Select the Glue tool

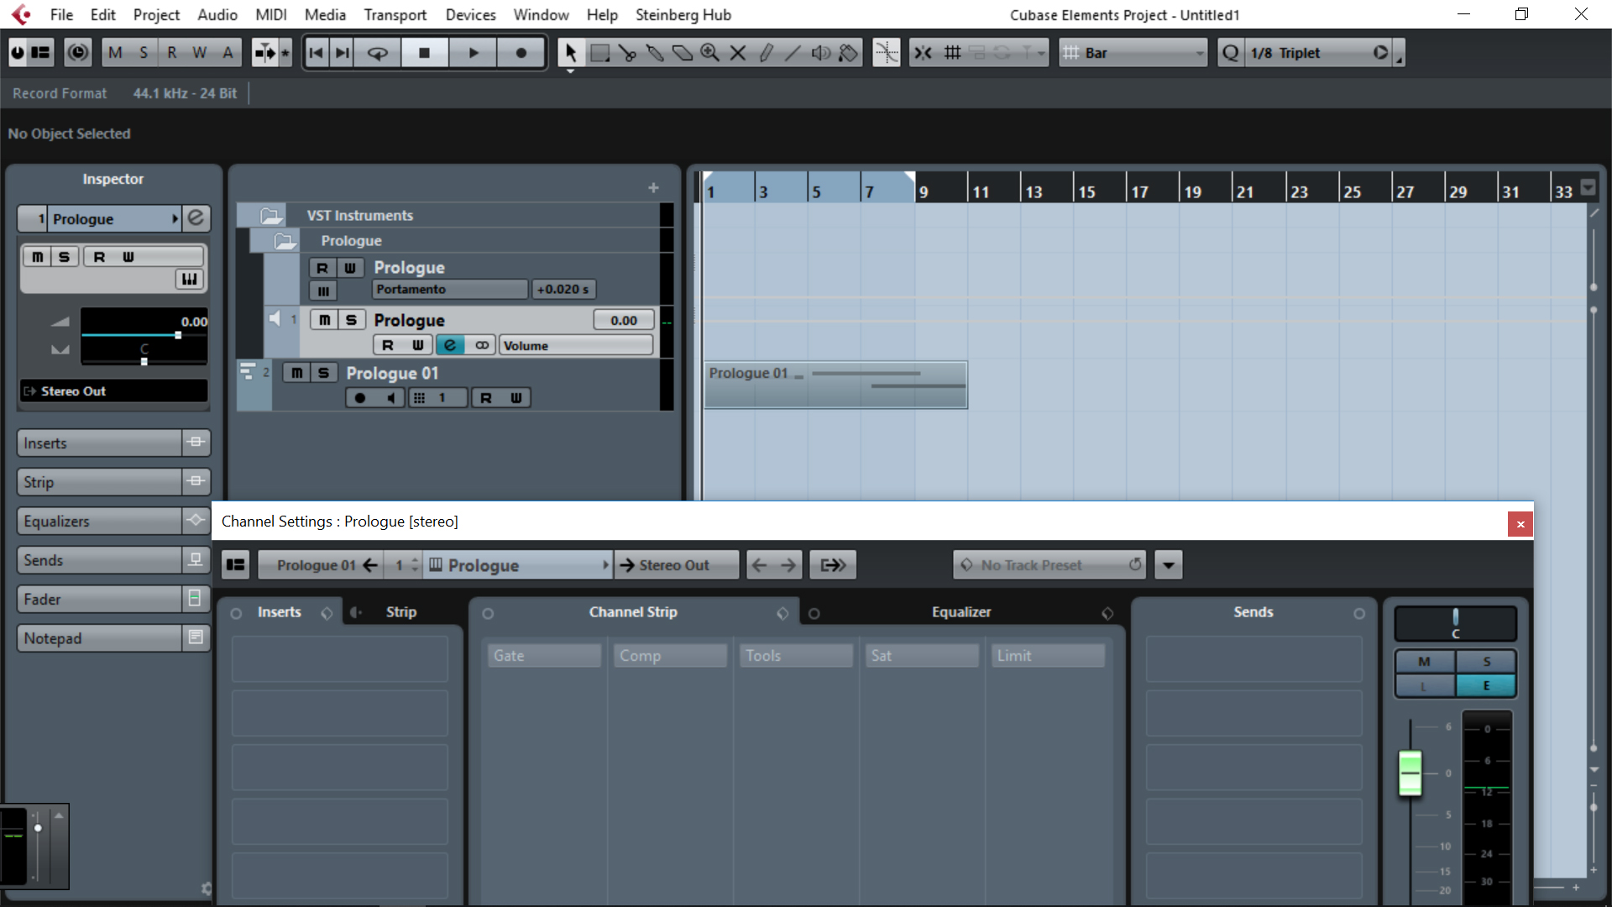pos(655,53)
